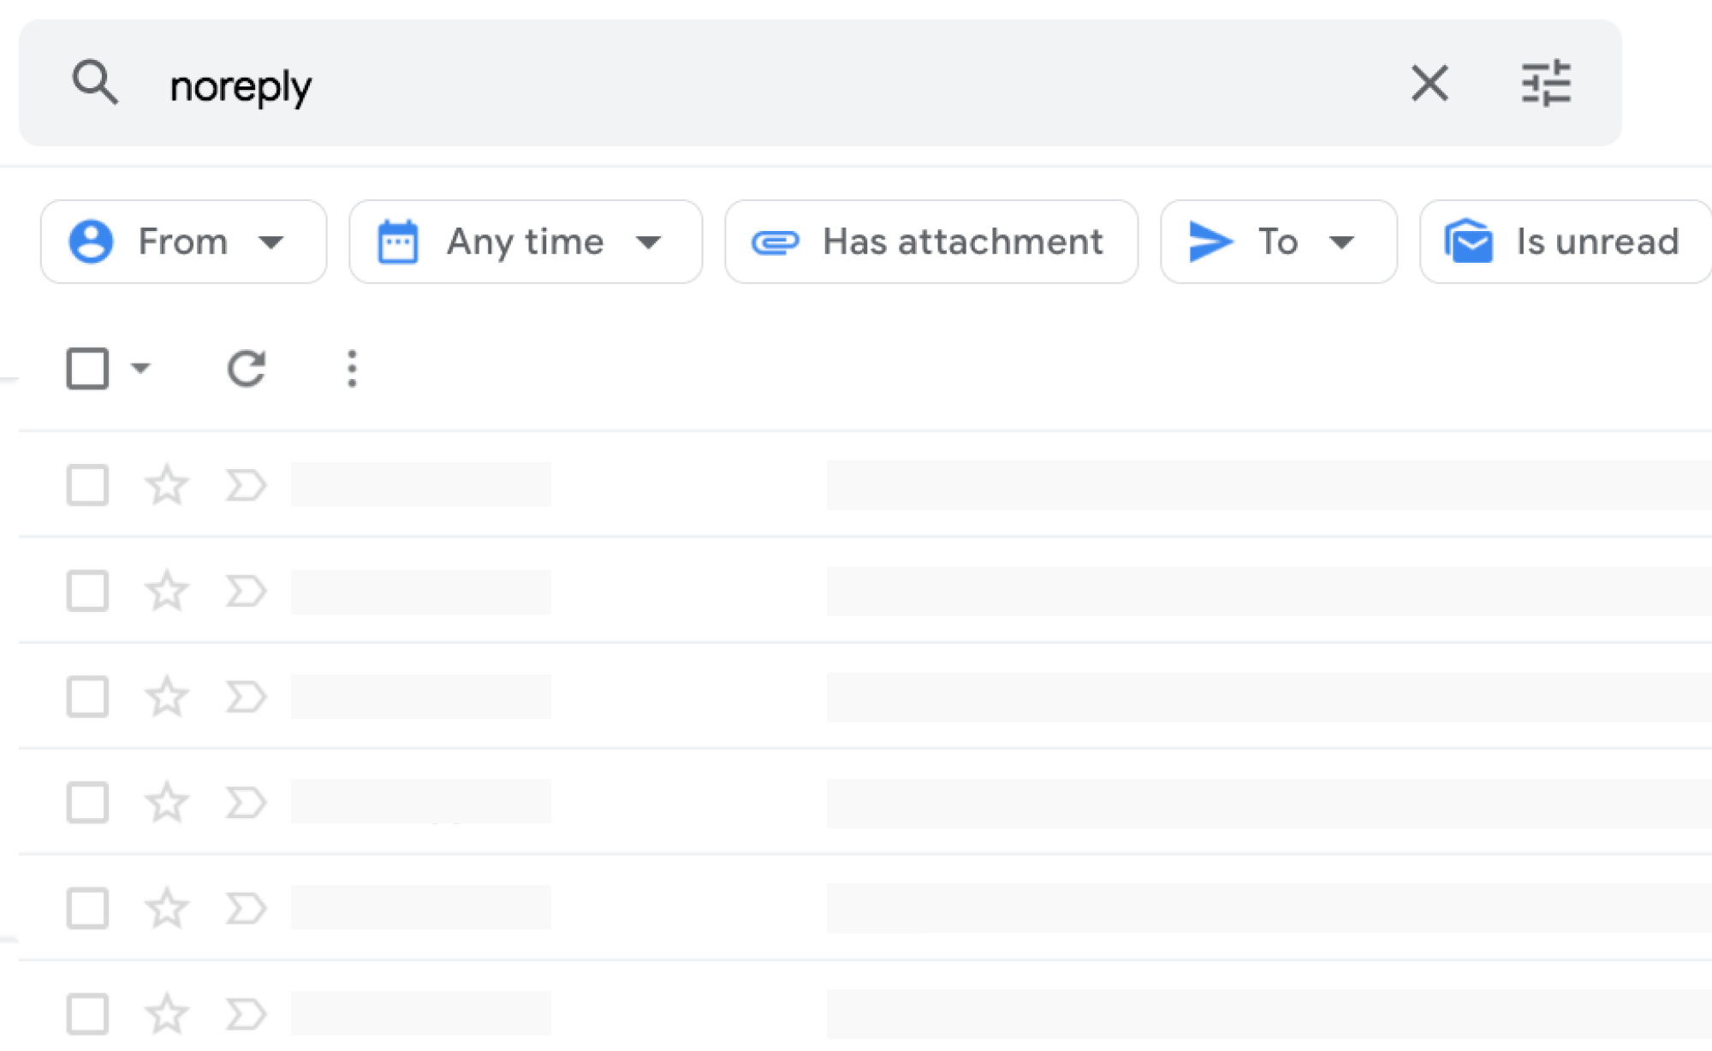Star the third email row

(x=166, y=697)
